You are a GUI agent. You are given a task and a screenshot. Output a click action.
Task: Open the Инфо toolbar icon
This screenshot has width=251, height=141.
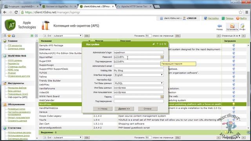242,27
